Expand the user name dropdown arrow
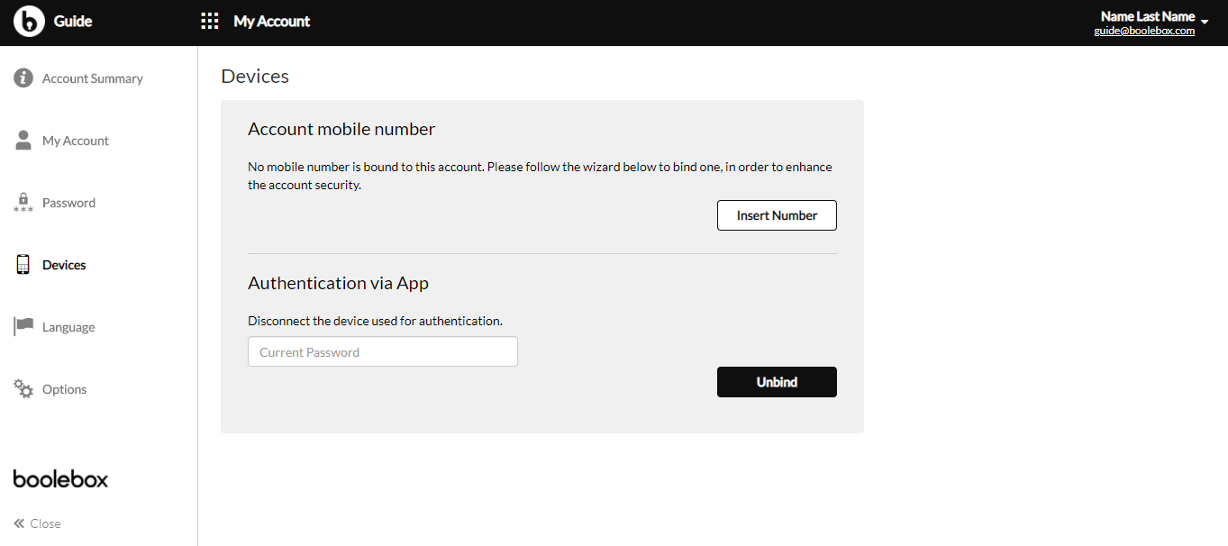This screenshot has width=1228, height=546. pyautogui.click(x=1205, y=21)
